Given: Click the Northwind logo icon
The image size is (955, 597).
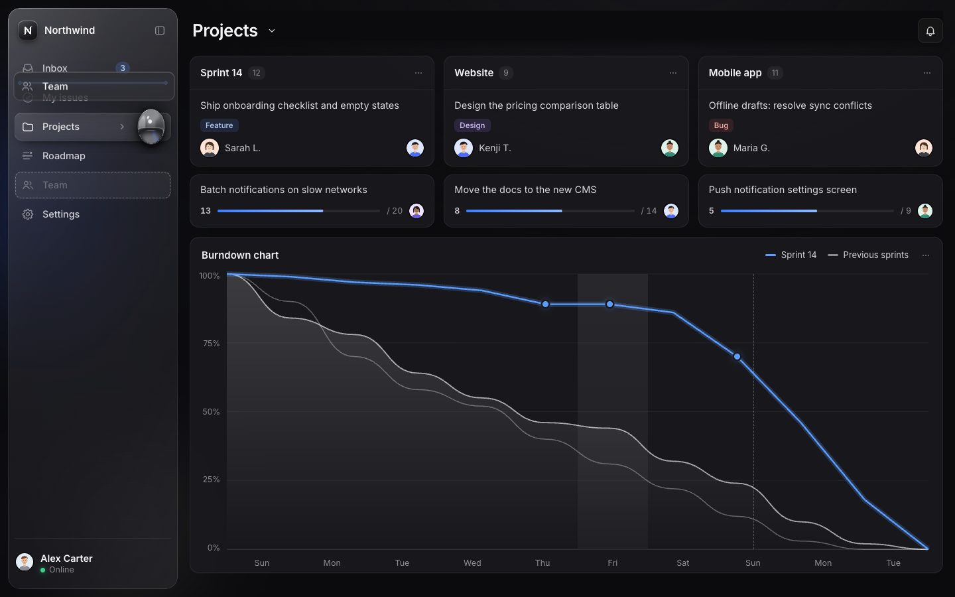Looking at the screenshot, I should pos(28,31).
